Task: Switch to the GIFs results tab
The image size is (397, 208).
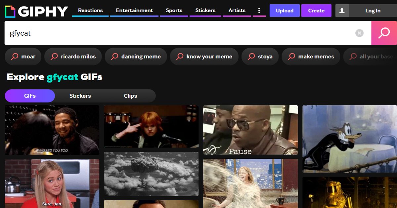Action: (x=30, y=96)
